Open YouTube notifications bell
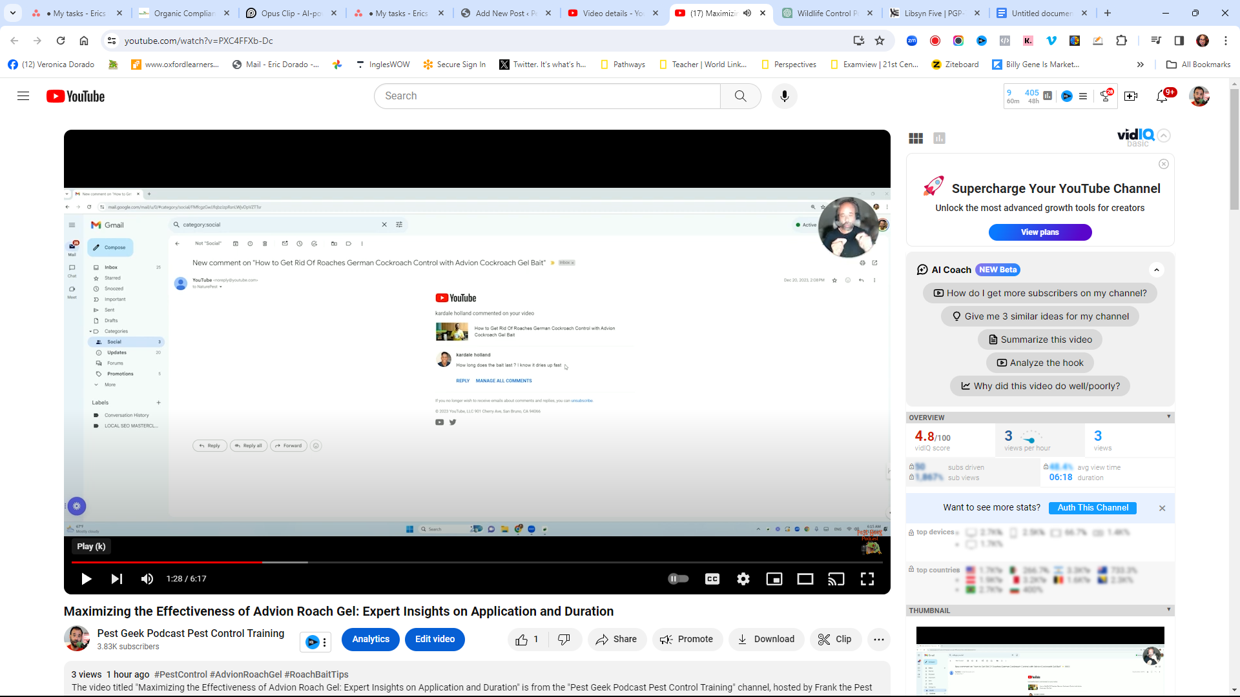This screenshot has width=1240, height=697. click(1162, 96)
